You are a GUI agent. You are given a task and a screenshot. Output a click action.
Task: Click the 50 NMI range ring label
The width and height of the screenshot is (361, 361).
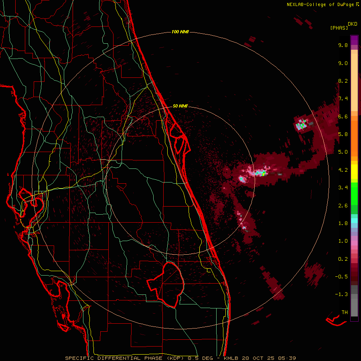[180, 106]
